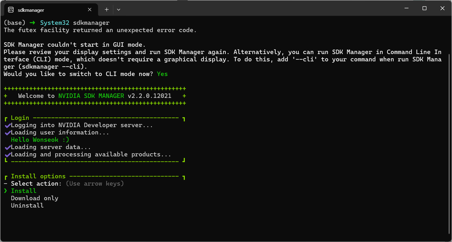Click the 'System32' directory in the prompt
Viewport: 452px width, 242px height.
[x=54, y=23]
